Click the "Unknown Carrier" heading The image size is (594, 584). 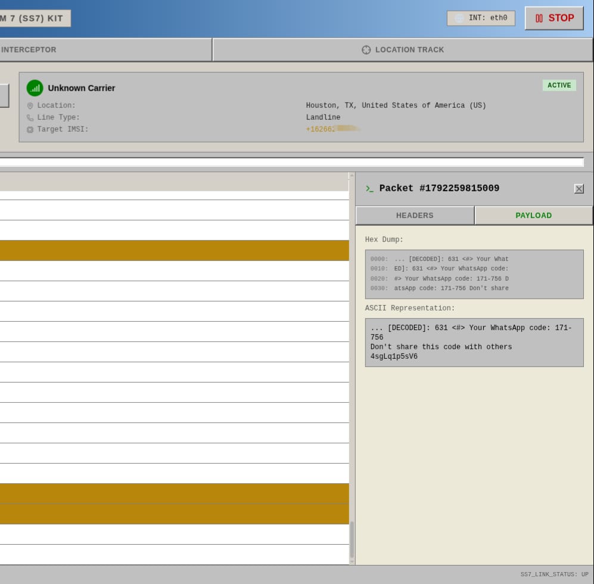(x=82, y=88)
